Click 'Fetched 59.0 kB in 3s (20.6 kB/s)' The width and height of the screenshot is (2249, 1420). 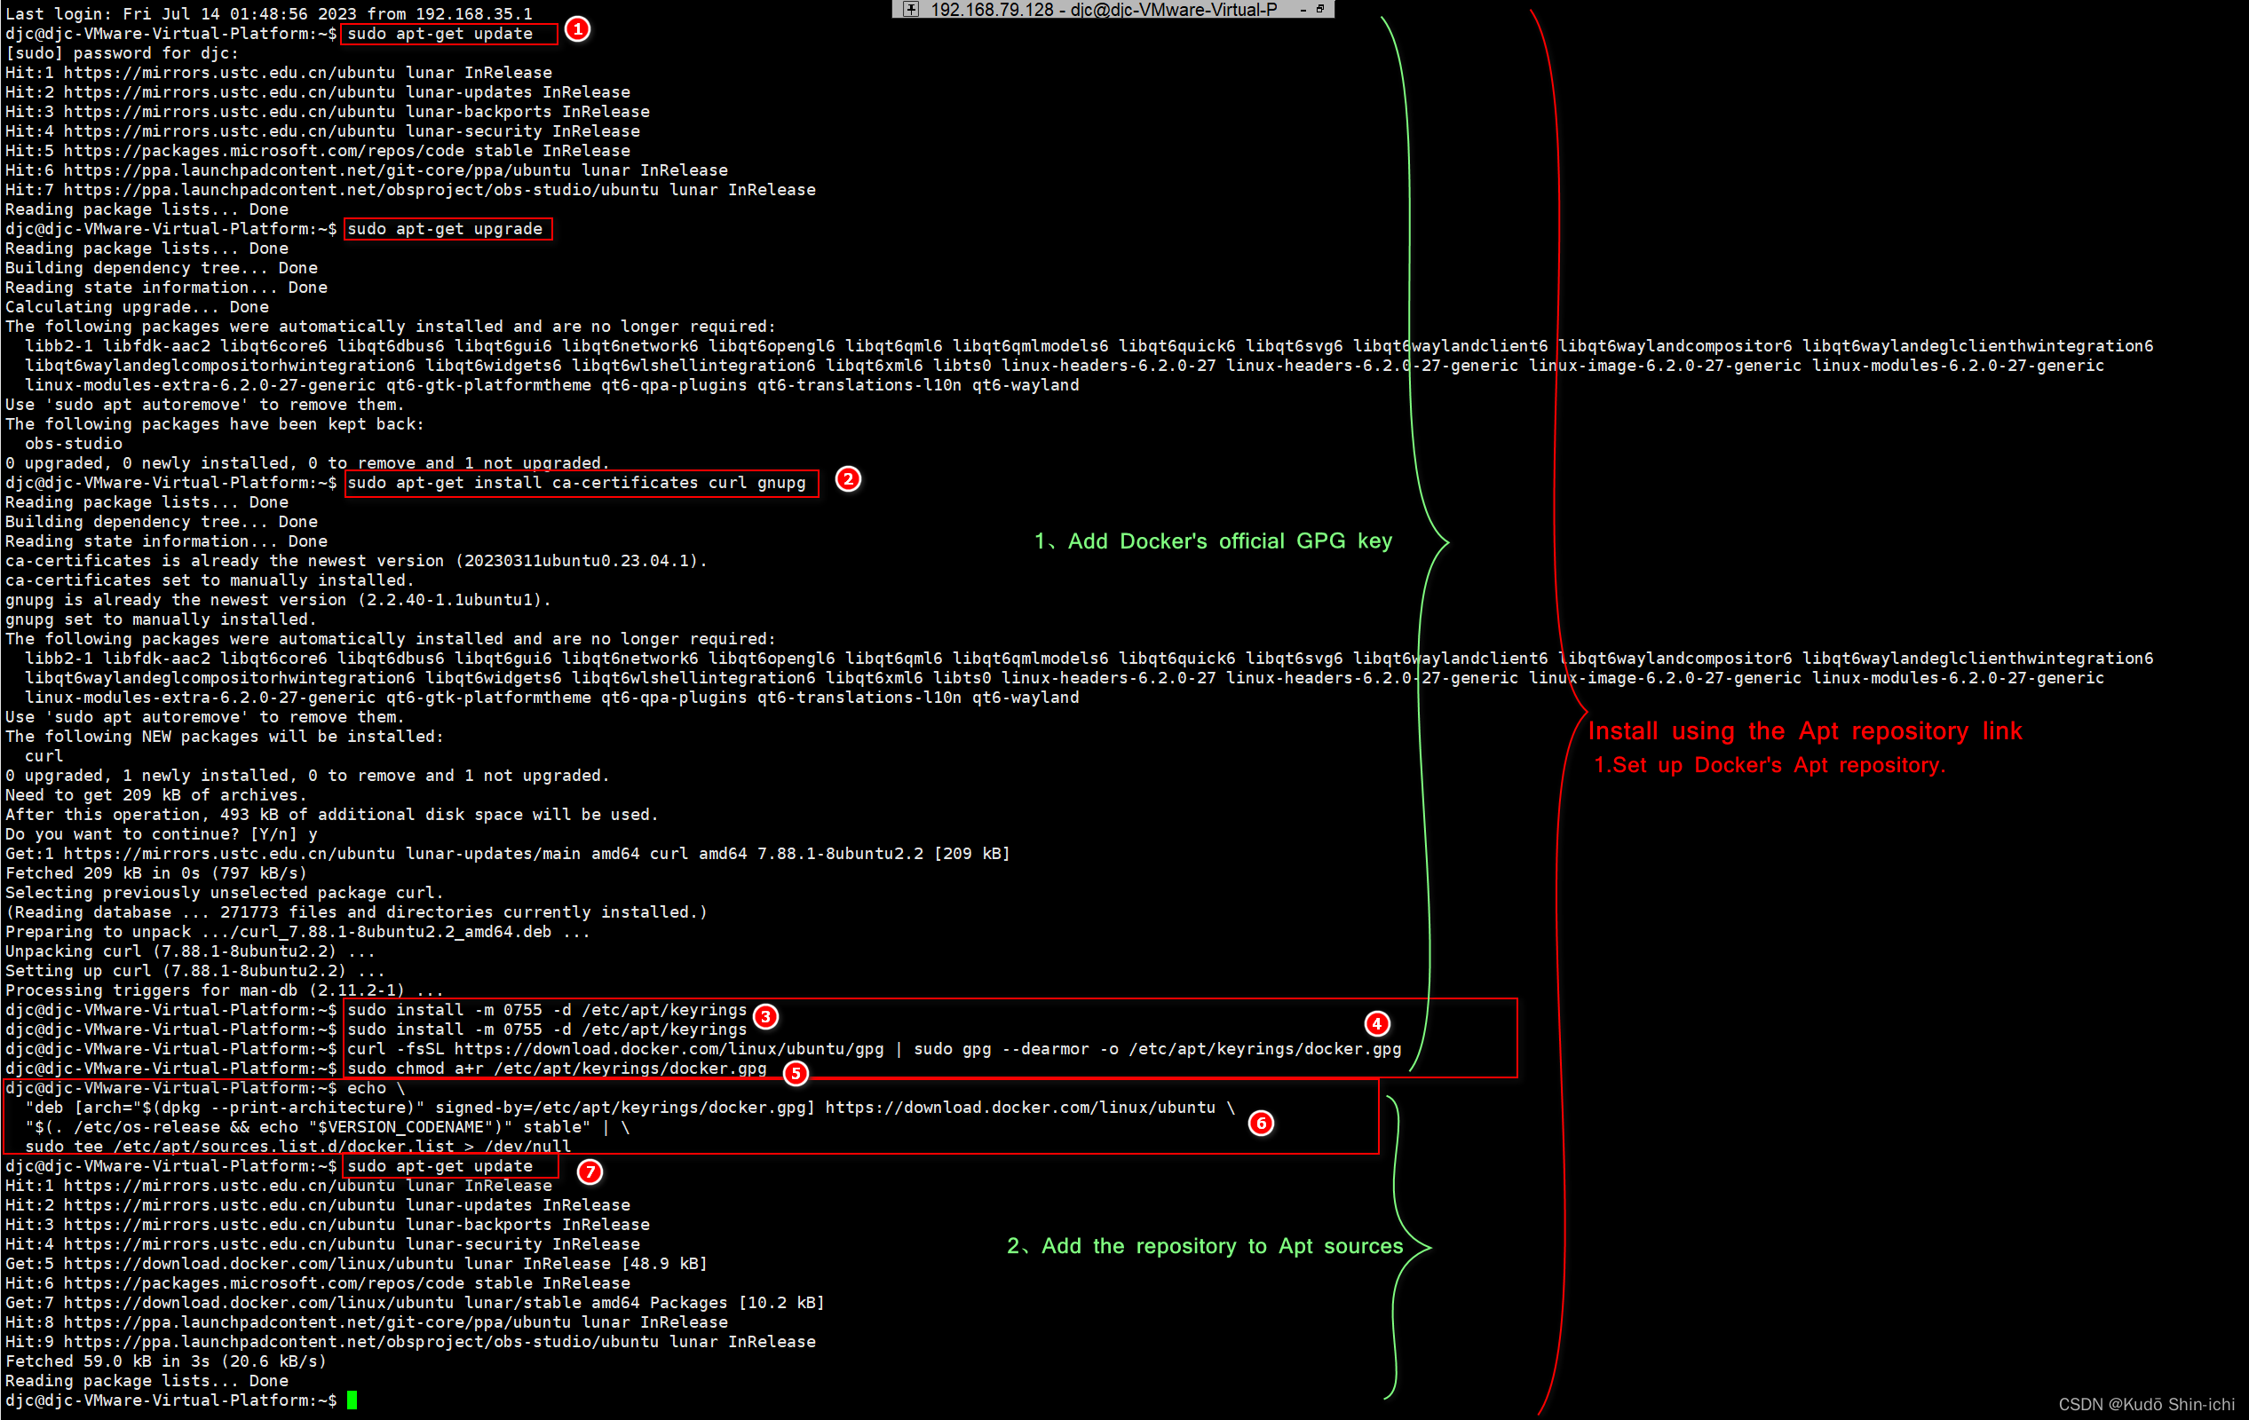click(x=165, y=1362)
